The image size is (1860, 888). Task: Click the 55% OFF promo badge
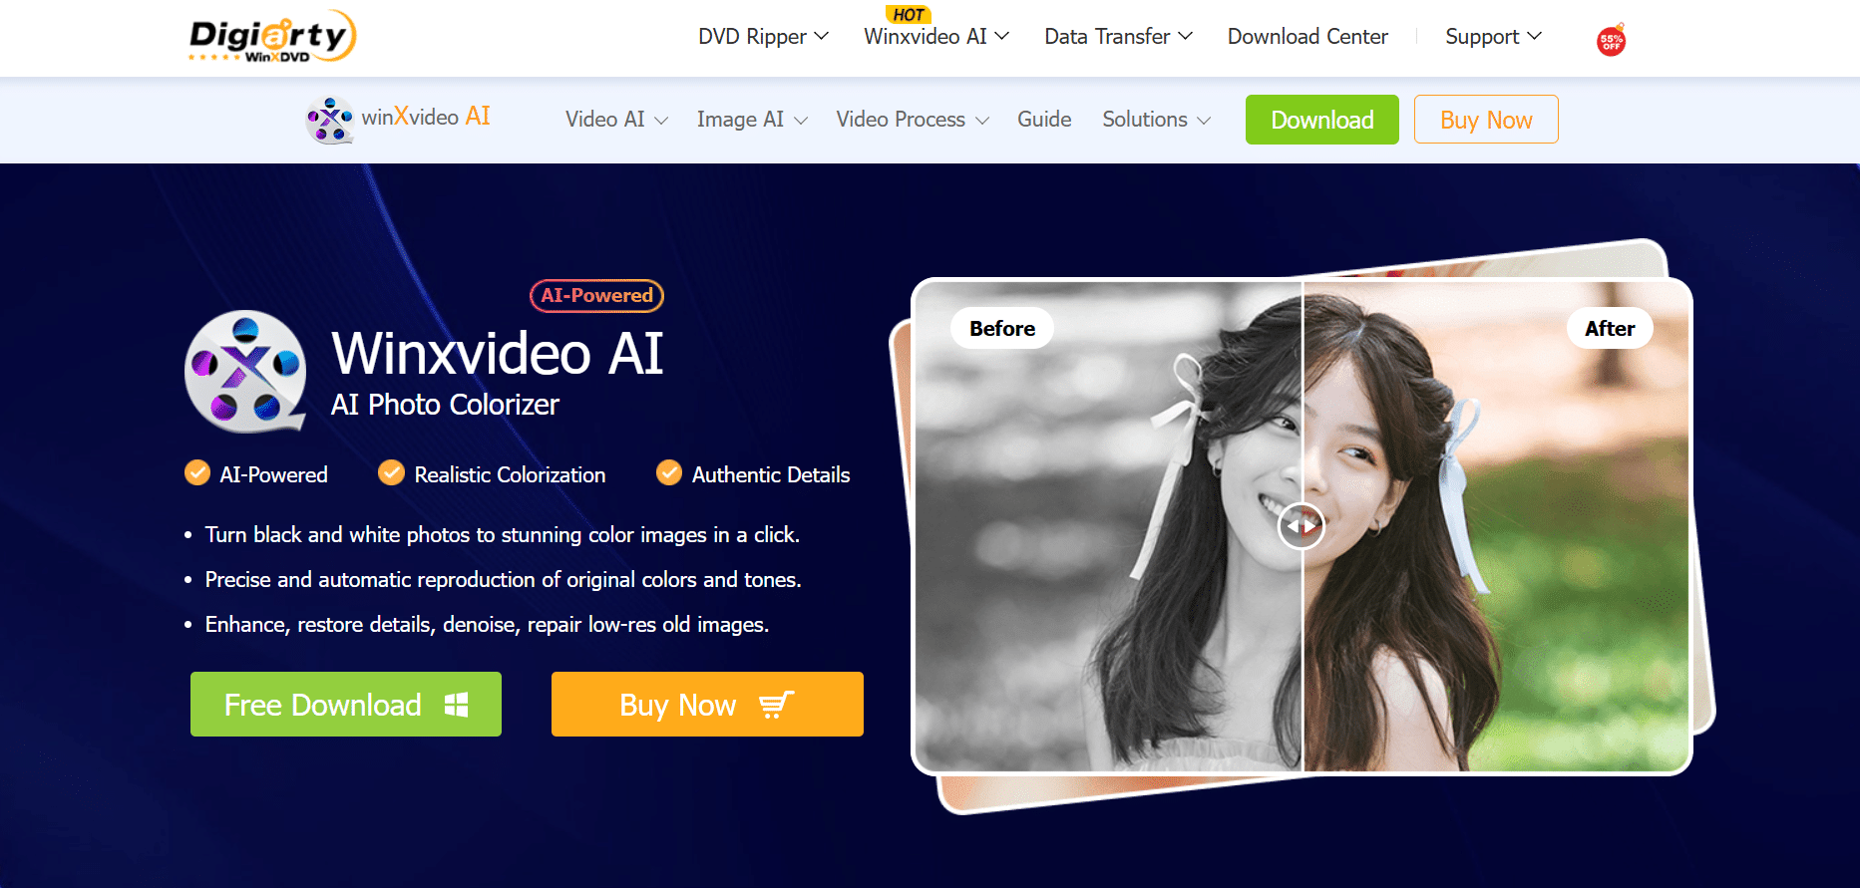(x=1611, y=41)
